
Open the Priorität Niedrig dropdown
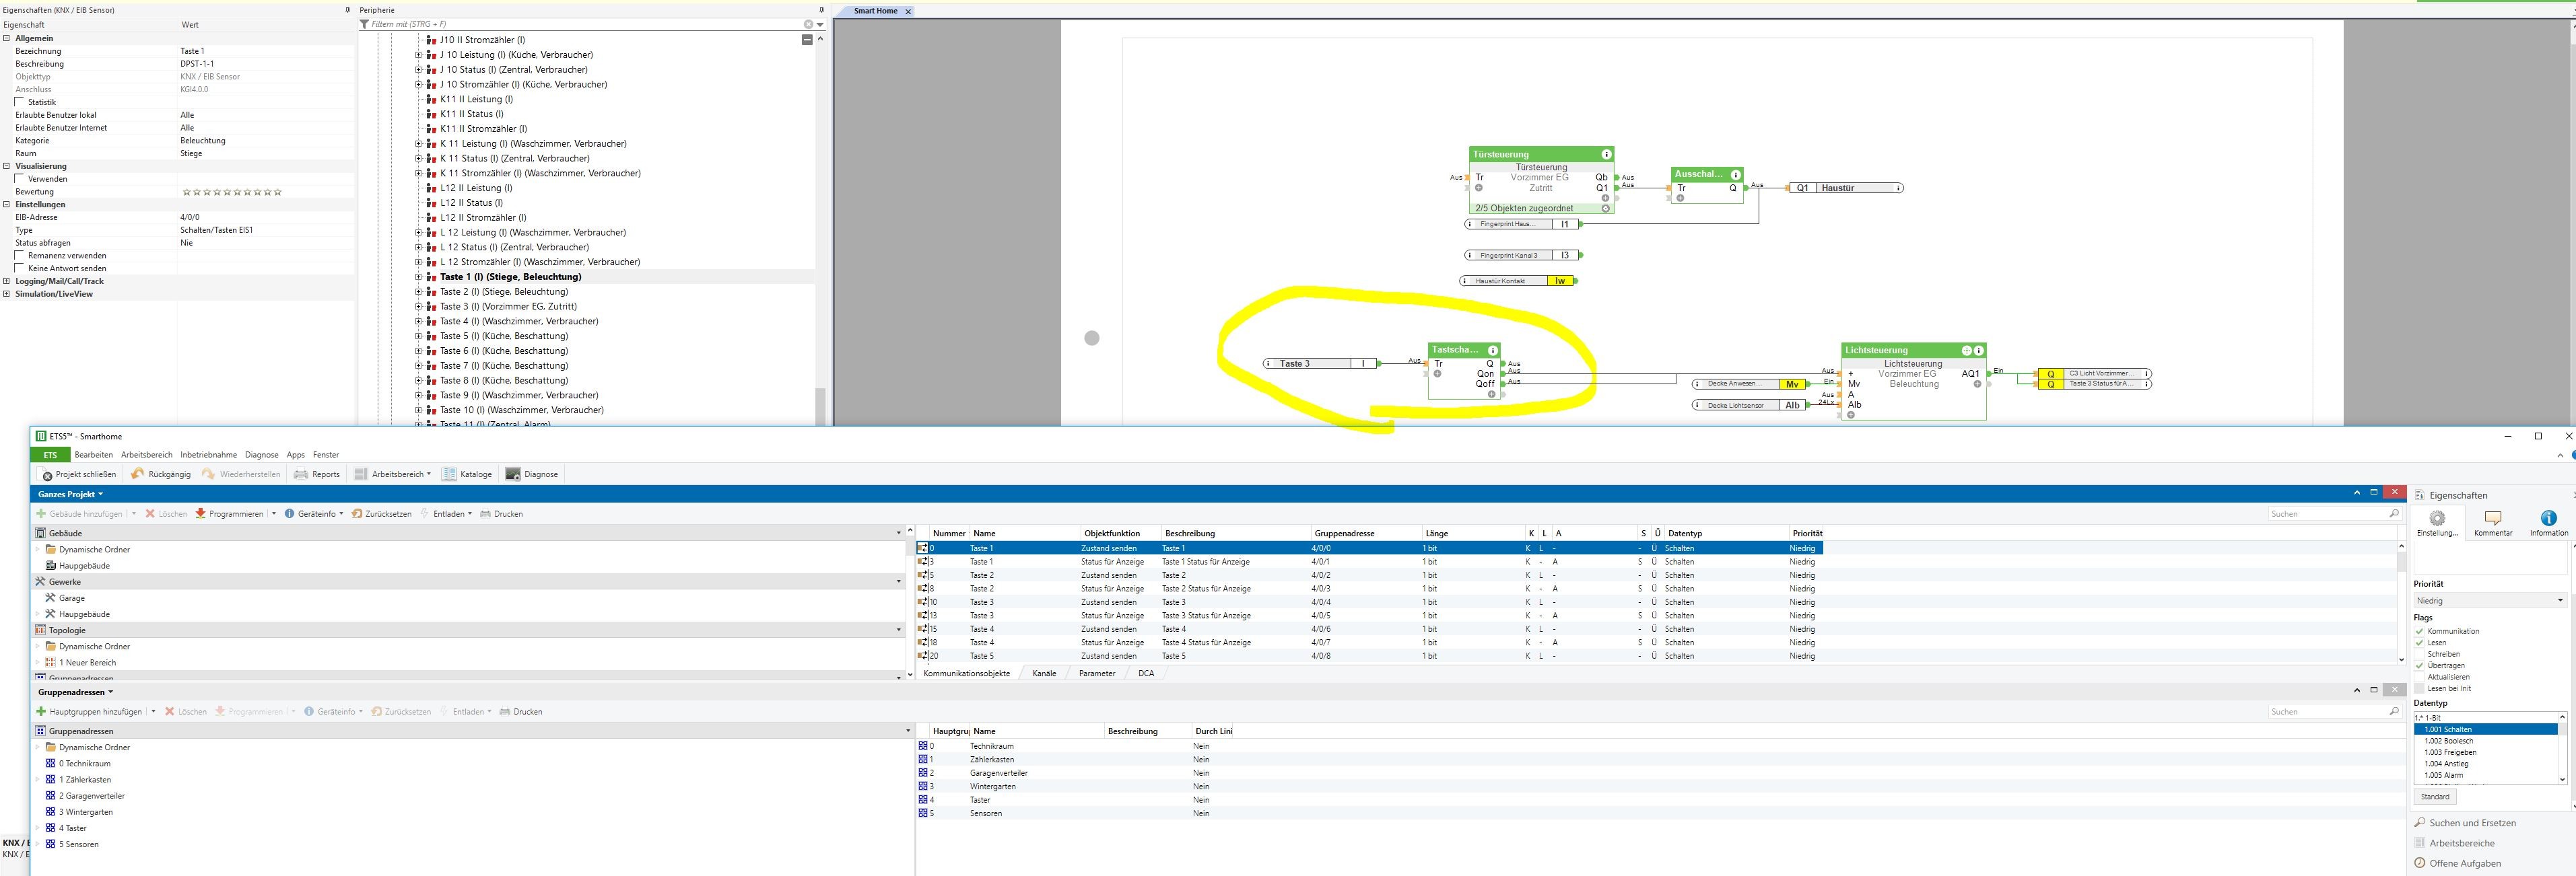click(x=2489, y=600)
